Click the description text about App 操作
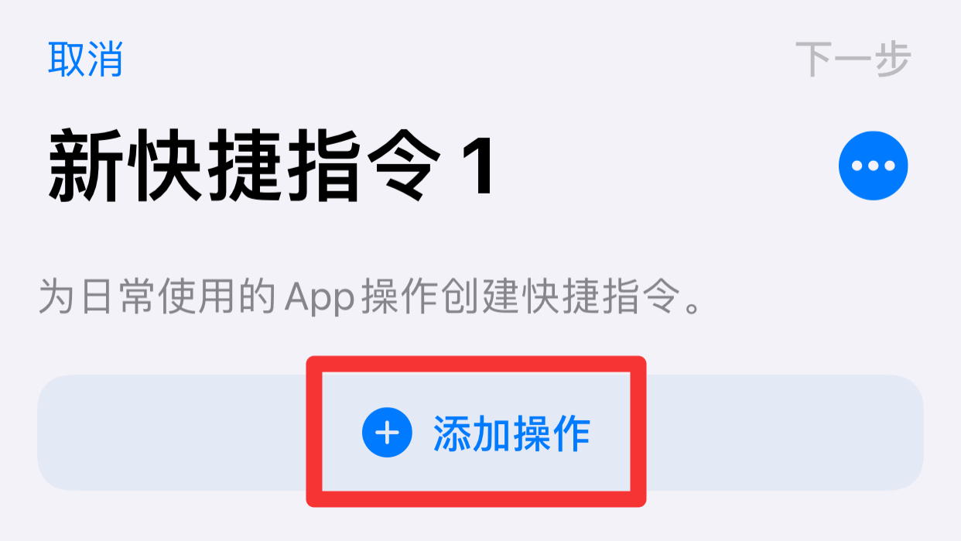 click(371, 299)
